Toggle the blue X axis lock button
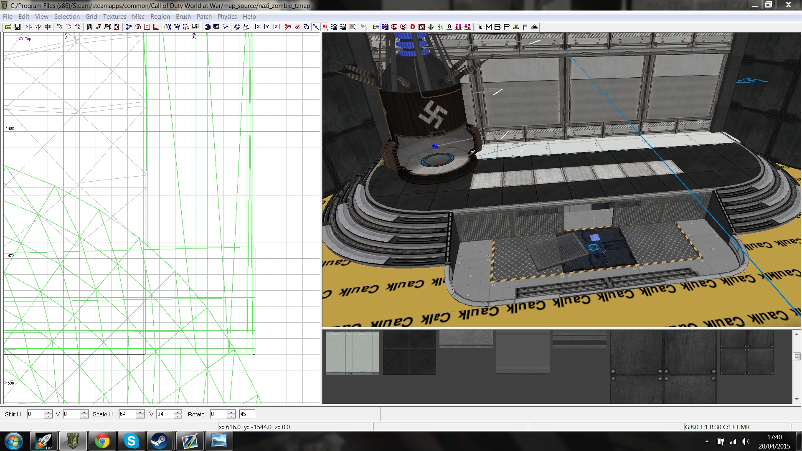Image resolution: width=802 pixels, height=451 pixels. (x=258, y=27)
